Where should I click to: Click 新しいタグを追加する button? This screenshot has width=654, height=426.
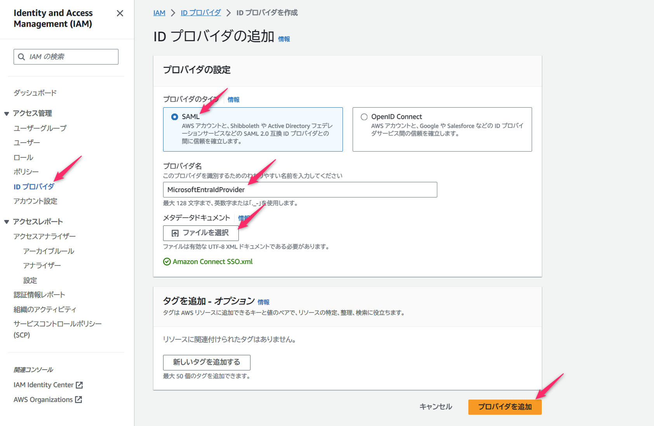[x=207, y=362]
